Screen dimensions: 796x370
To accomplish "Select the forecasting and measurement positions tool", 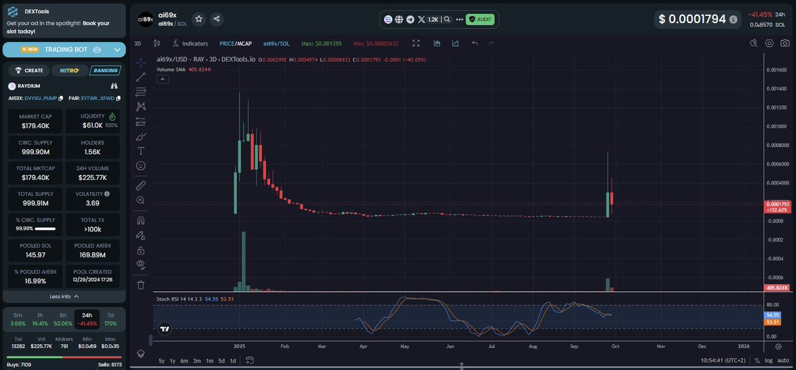I will coord(141,122).
